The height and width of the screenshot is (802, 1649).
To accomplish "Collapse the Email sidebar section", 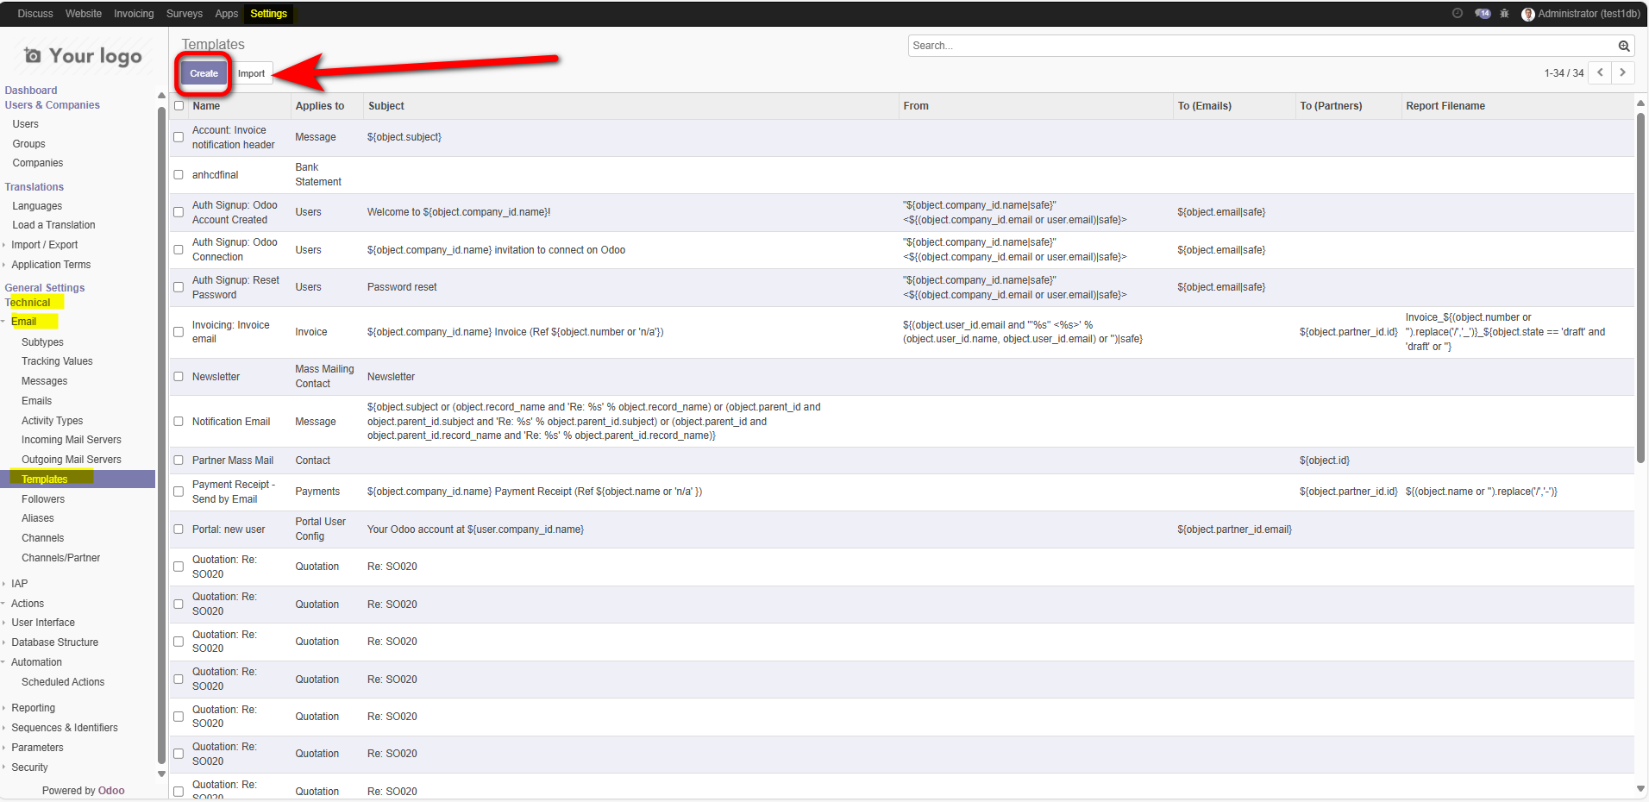I will (23, 322).
